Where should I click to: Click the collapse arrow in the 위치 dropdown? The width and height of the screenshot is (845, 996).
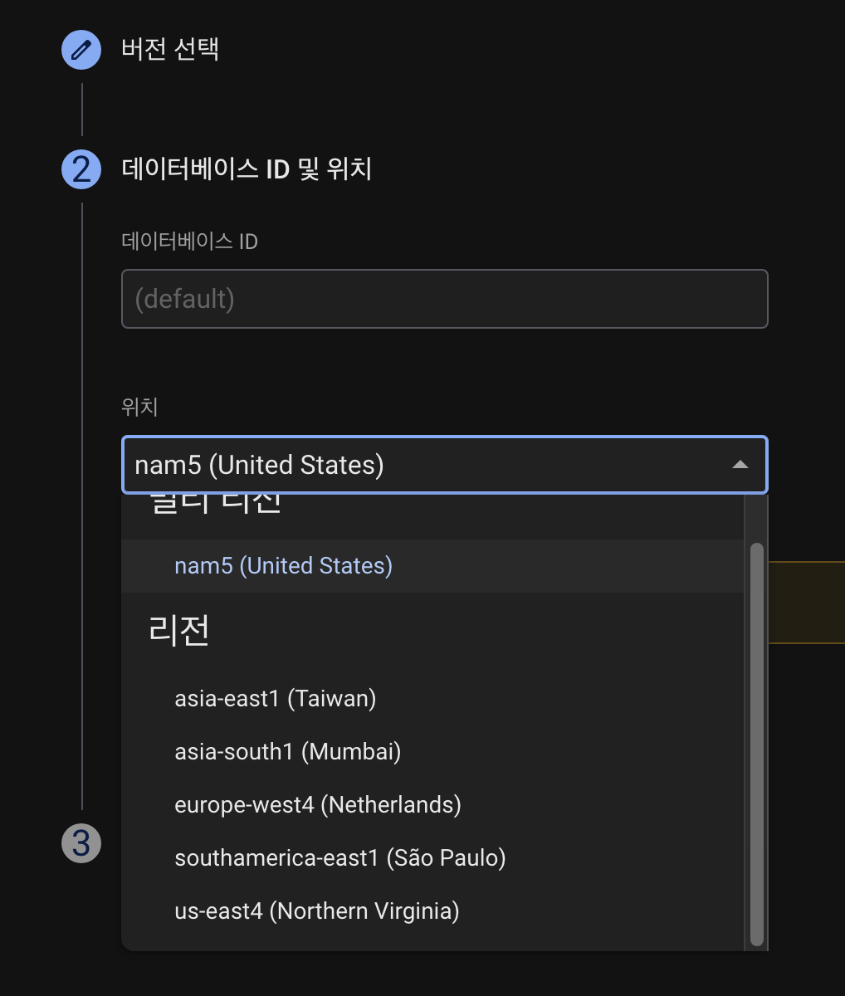pyautogui.click(x=741, y=465)
